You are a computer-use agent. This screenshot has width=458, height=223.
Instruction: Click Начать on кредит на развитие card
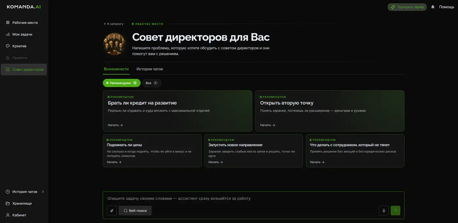(x=115, y=125)
